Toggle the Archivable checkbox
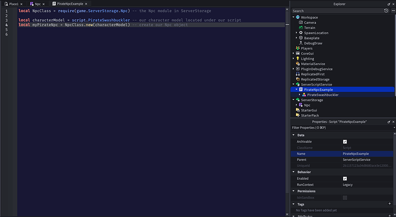This screenshot has height=217, width=396. 345,142
